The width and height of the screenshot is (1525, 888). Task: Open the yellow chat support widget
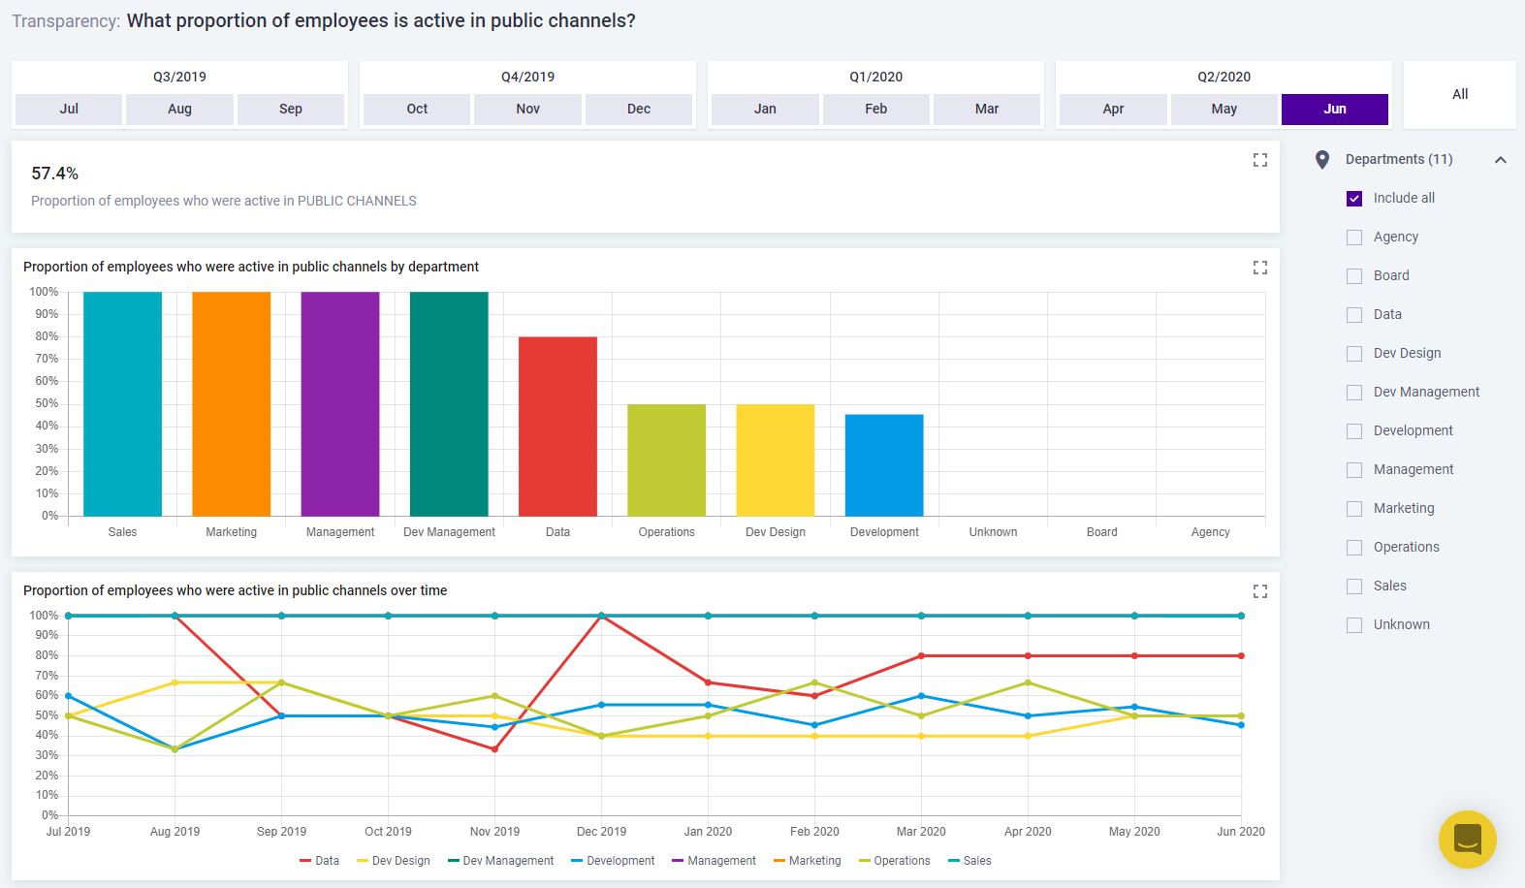1467,839
